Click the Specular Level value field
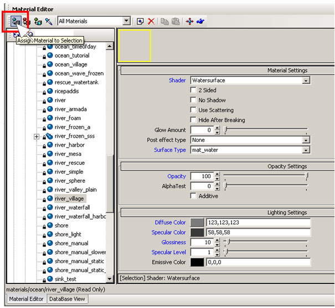 [202, 252]
